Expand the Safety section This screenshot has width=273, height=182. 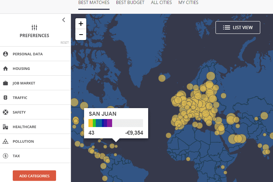[35, 112]
